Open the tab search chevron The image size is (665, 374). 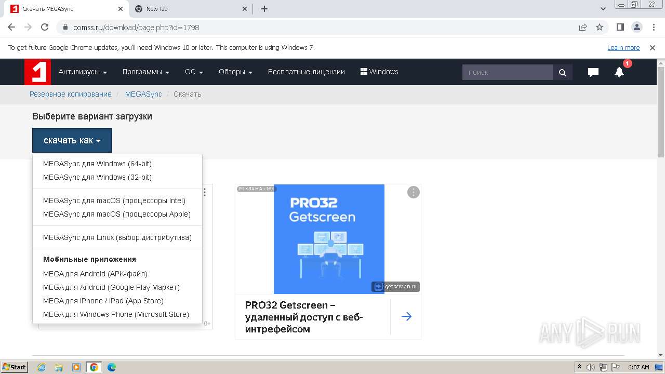pyautogui.click(x=603, y=9)
